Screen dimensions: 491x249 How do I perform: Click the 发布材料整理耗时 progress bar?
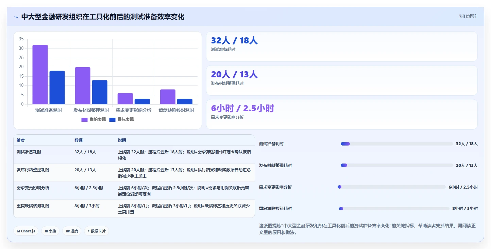(396, 166)
